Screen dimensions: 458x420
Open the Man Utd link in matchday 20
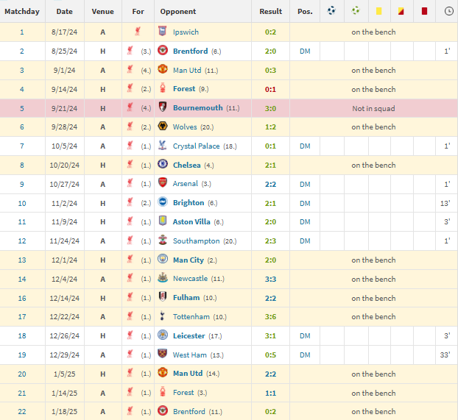tap(188, 374)
